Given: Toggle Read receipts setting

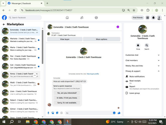Looking at the screenshot, I should click(142, 82).
